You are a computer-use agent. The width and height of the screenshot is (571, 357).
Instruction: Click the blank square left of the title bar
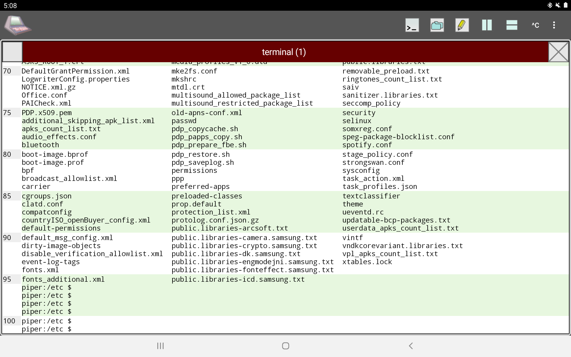pos(12,51)
